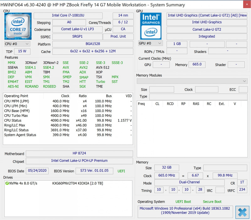Click the CR value 1T field
Image resolution: width=251 pixels, height=220 pixels.
click(242, 182)
